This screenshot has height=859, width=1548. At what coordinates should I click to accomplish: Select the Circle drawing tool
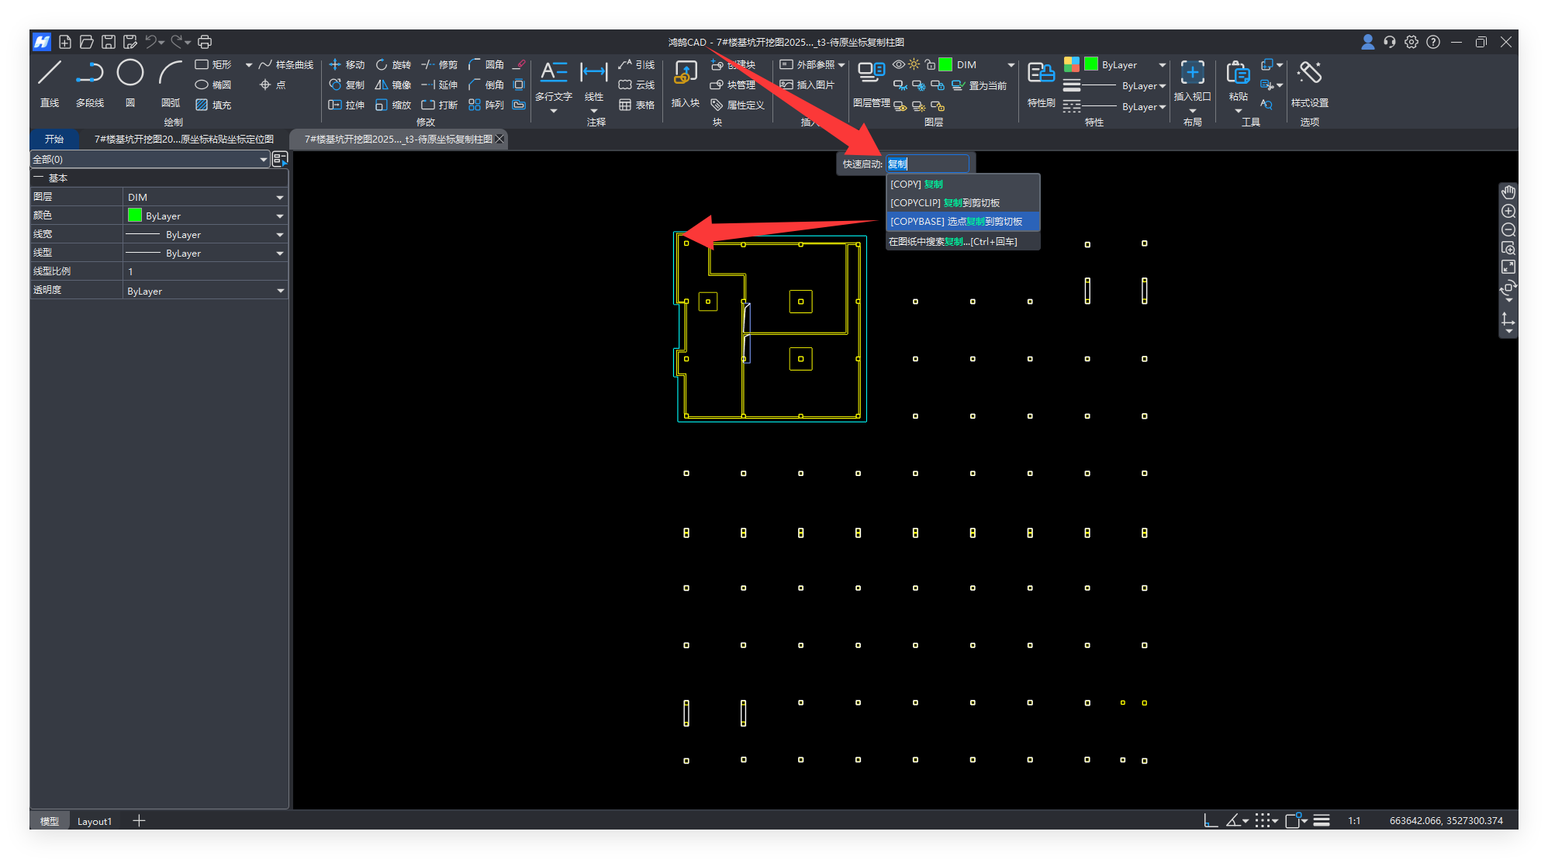[130, 73]
